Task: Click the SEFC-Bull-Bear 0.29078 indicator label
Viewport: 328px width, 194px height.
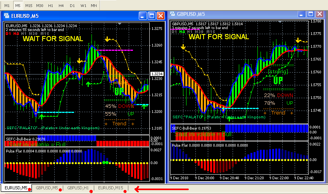Action: pos(26,139)
